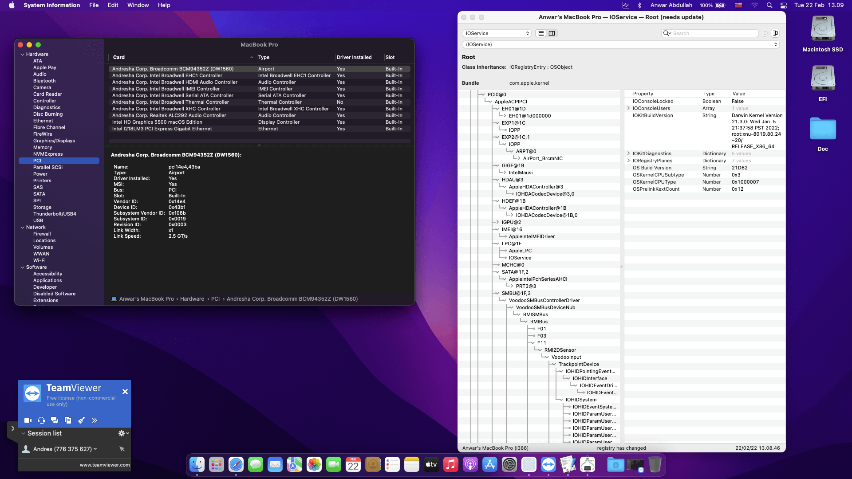Open TeamViewer session settings gear menu
This screenshot has width=852, height=479.
click(x=123, y=433)
